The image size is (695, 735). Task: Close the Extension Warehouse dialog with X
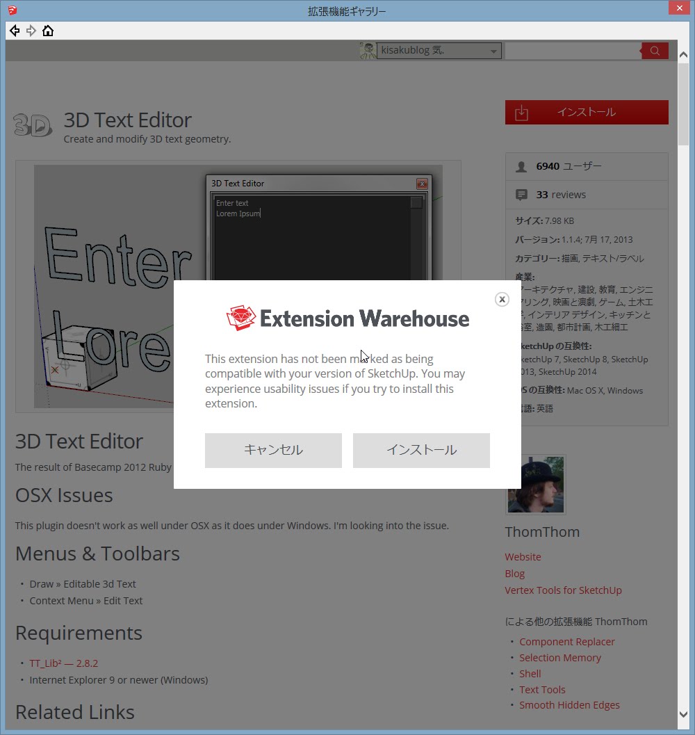pyautogui.click(x=502, y=300)
